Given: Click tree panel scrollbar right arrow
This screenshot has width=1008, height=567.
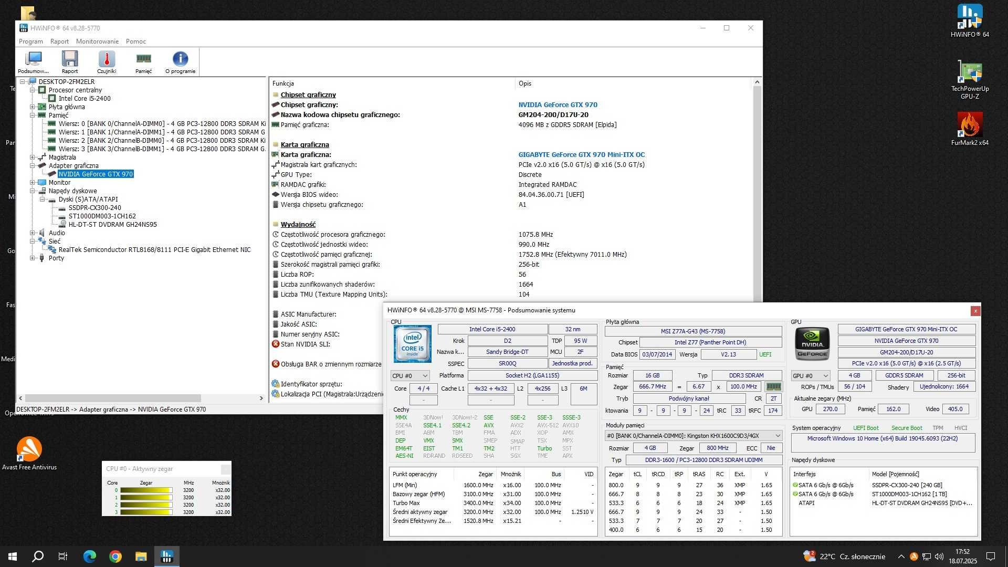Looking at the screenshot, I should (261, 398).
